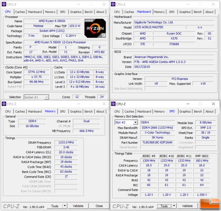Click the CPU-Z app icon in the SPD window title bar
Viewport: 221px width, 211px height.
tap(113, 104)
